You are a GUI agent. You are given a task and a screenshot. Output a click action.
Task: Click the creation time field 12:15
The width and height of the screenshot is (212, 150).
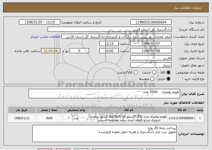pos(109,44)
